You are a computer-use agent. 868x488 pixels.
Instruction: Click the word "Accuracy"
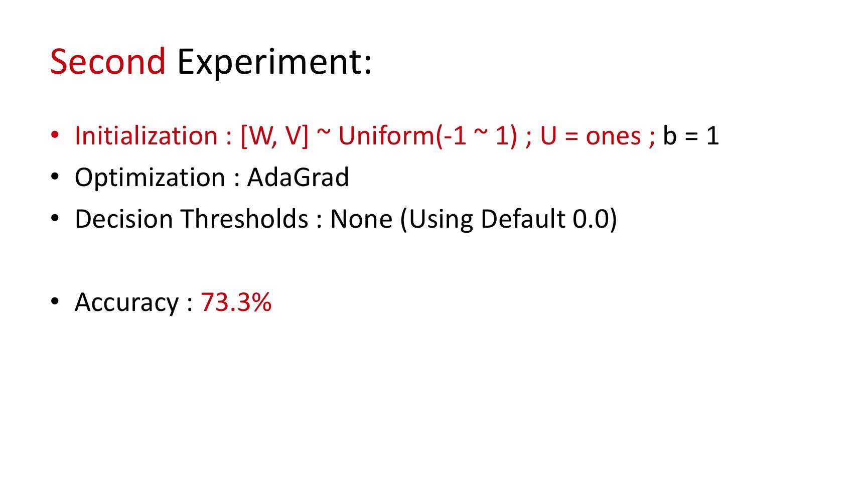click(x=126, y=302)
